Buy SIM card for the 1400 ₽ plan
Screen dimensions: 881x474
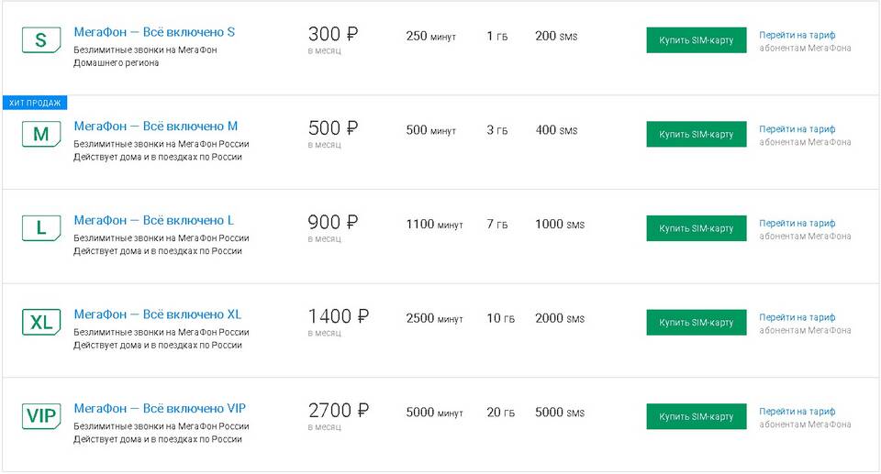click(696, 323)
